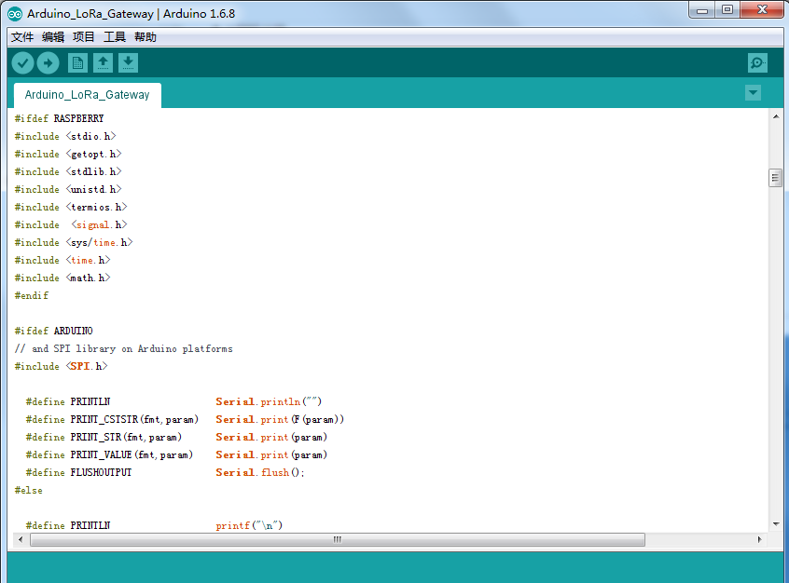
Task: Click the Arduino logo in title bar
Action: (15, 14)
